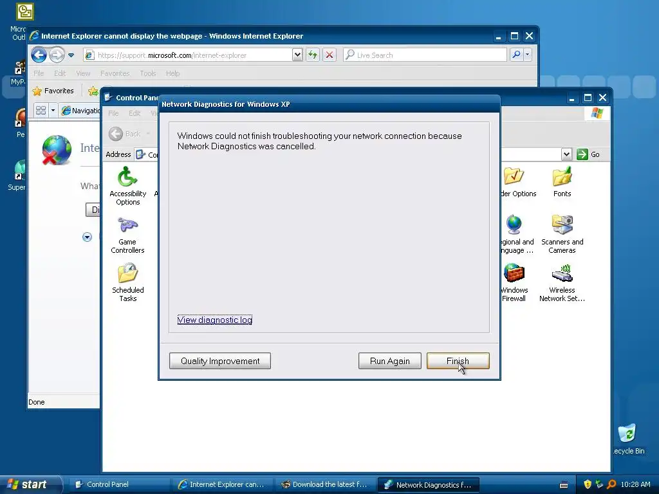
Task: Select the Navigation tab in Internet Explorer
Action: [x=80, y=111]
